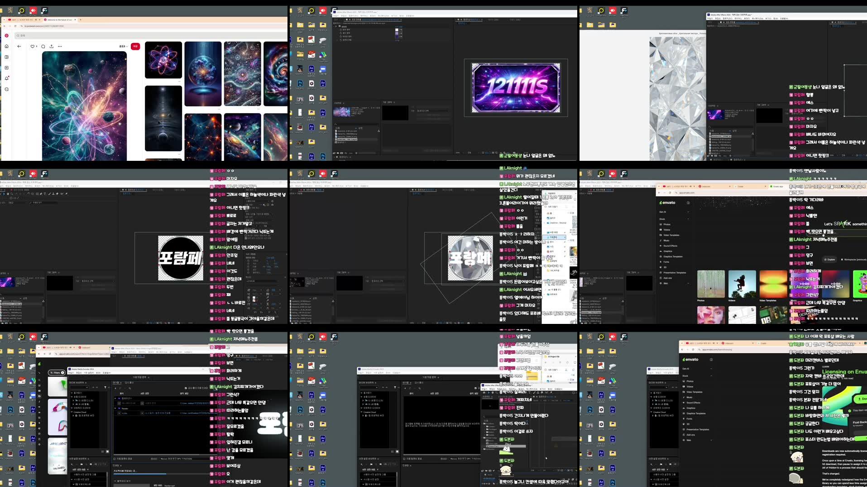Image resolution: width=867 pixels, height=487 pixels.
Task: Open the Pinterest home icon in the browser sidebar
Action: 7,46
